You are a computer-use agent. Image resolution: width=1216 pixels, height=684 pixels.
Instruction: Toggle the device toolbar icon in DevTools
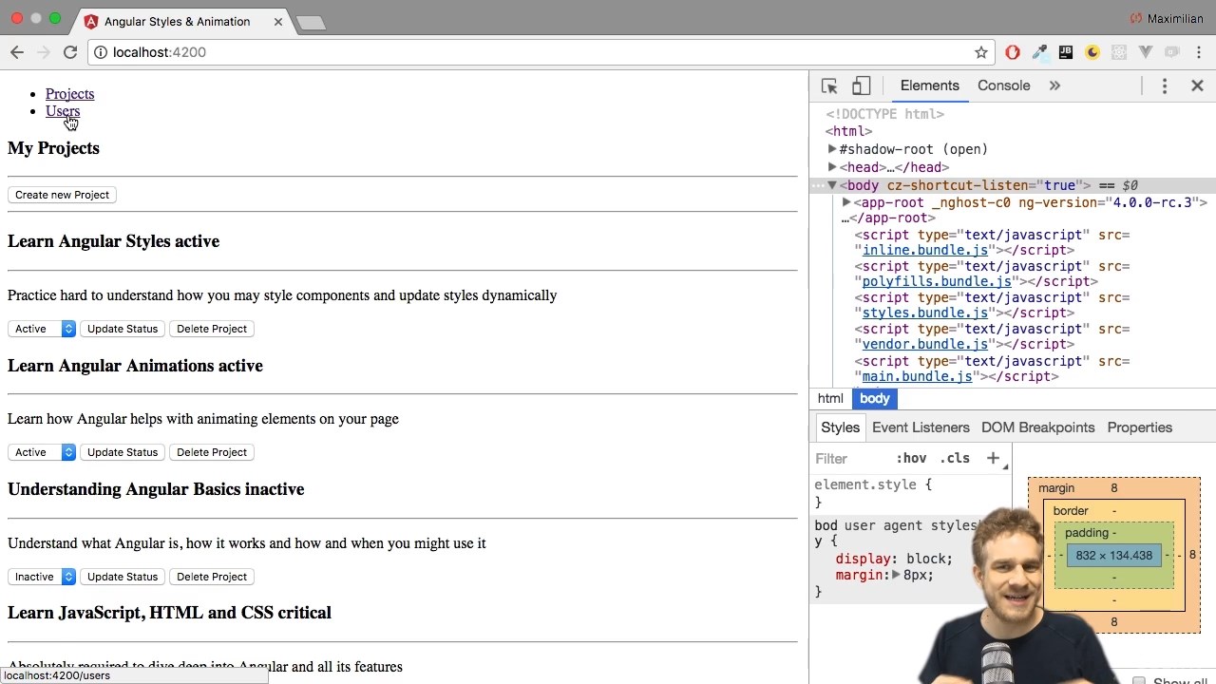861,85
